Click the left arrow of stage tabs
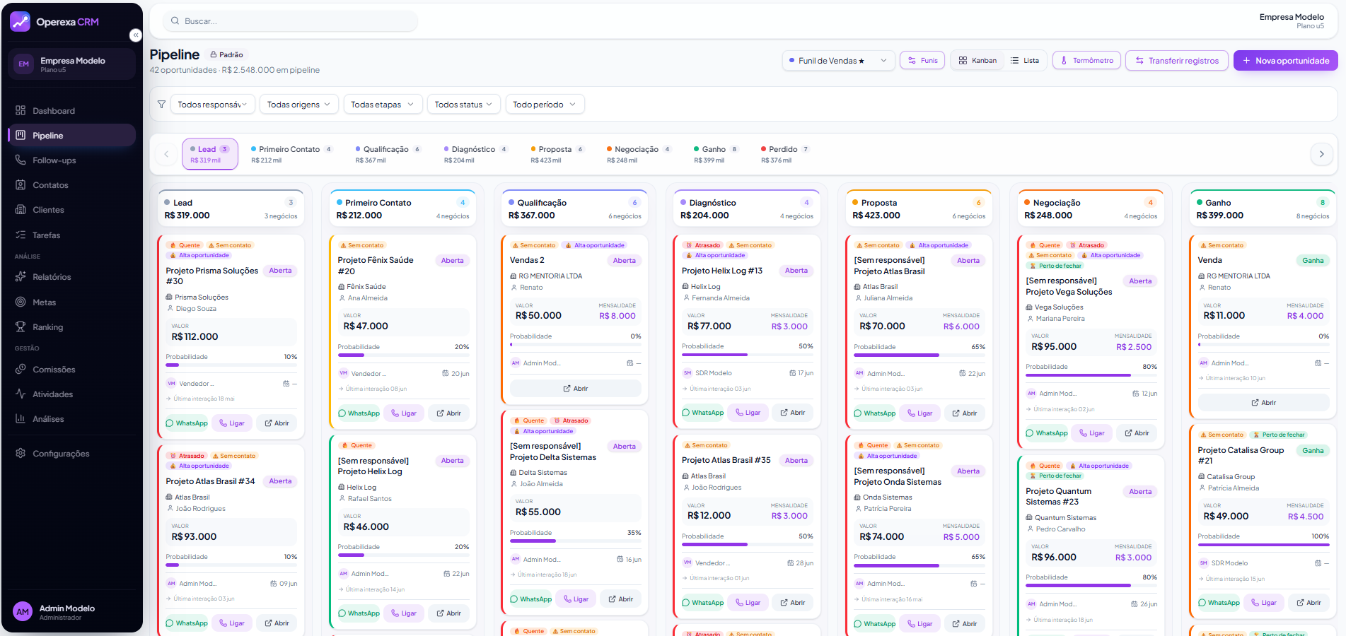This screenshot has width=1346, height=636. tap(166, 154)
